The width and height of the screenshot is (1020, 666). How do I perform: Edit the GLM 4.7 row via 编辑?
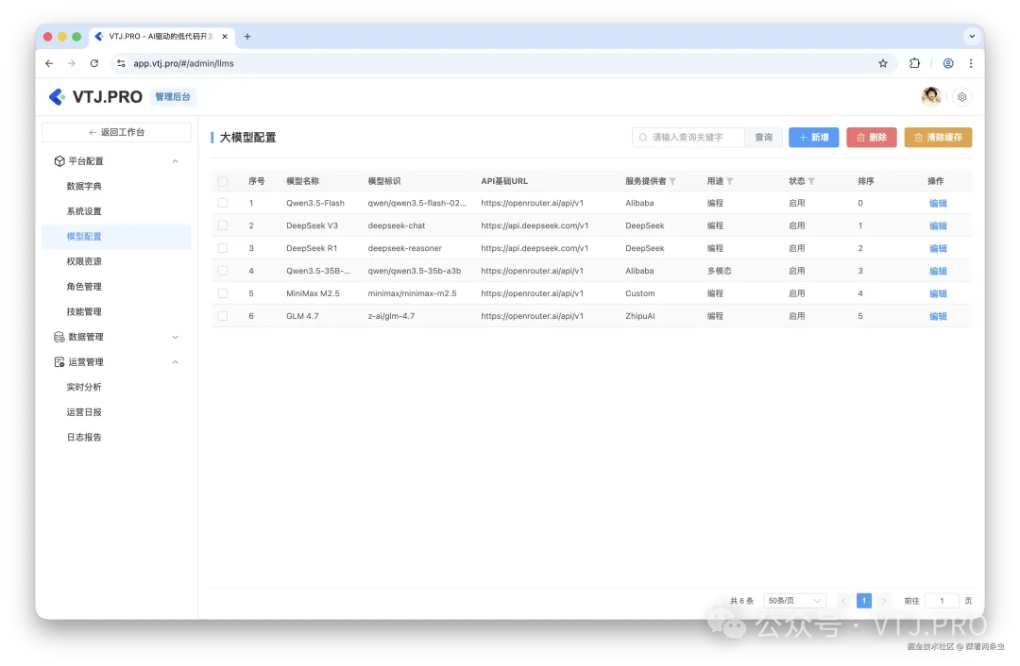(x=938, y=316)
